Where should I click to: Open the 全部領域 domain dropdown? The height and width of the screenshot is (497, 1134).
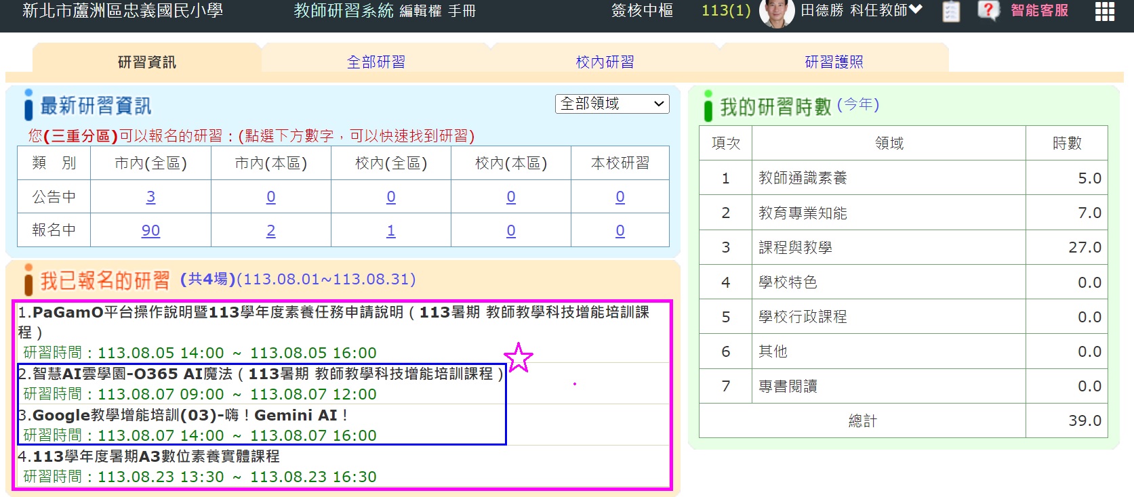[x=612, y=104]
